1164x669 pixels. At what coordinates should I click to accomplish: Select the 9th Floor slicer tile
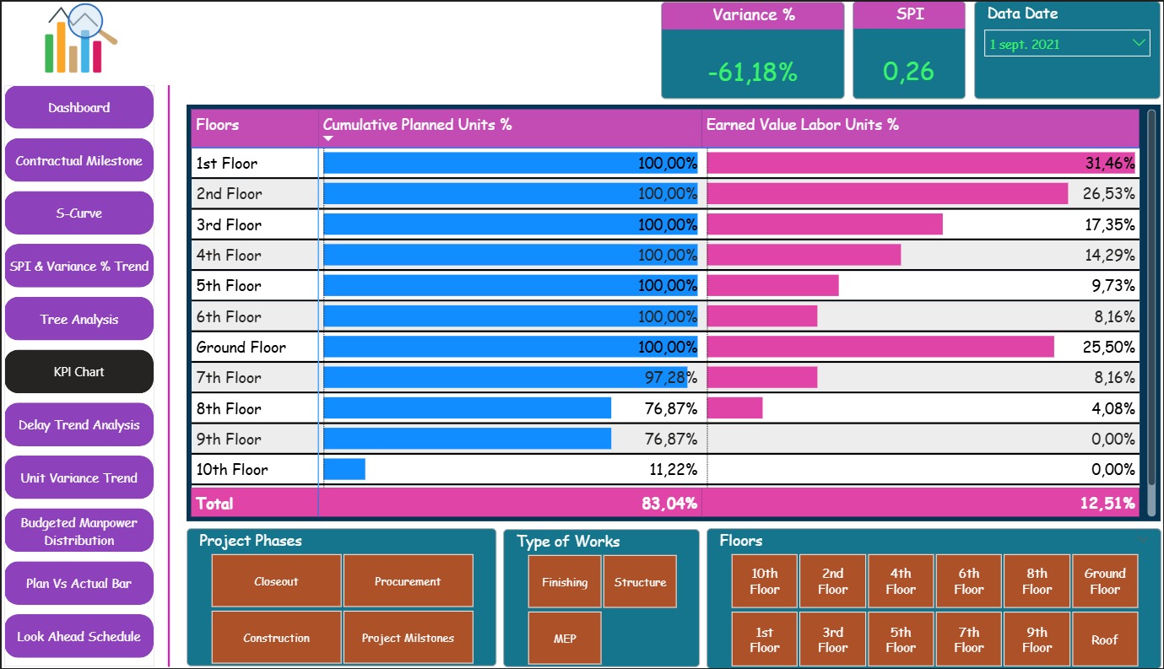(x=1037, y=639)
